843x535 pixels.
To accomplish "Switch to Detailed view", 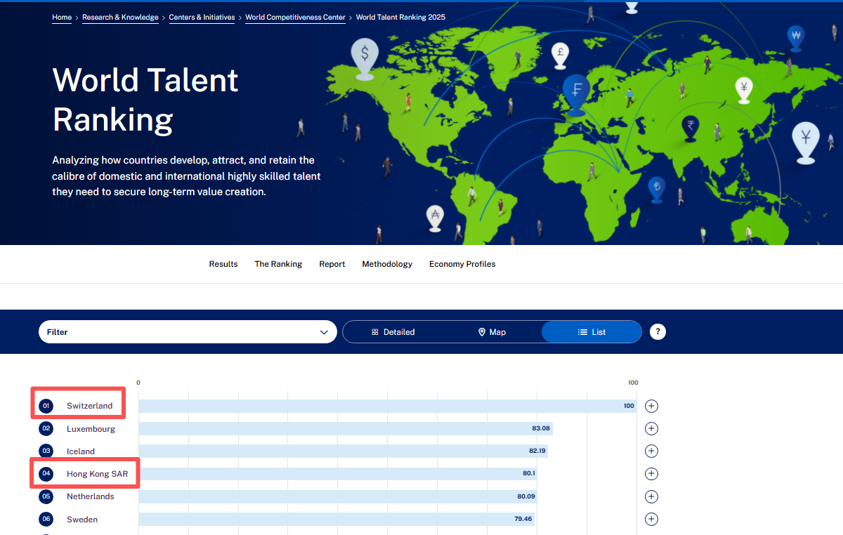I will (393, 332).
